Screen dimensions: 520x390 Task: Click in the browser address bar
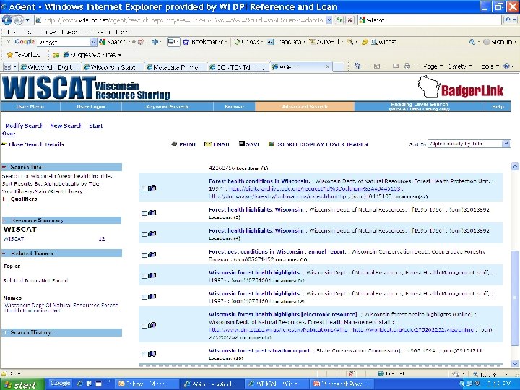(x=181, y=20)
